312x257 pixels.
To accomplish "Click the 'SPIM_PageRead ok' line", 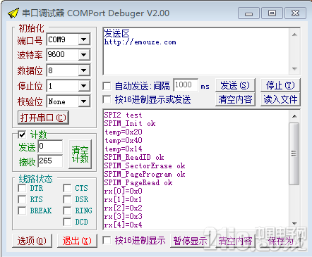I will point(138,182).
